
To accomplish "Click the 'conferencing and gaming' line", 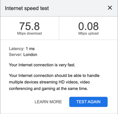I will tap(48, 89).
